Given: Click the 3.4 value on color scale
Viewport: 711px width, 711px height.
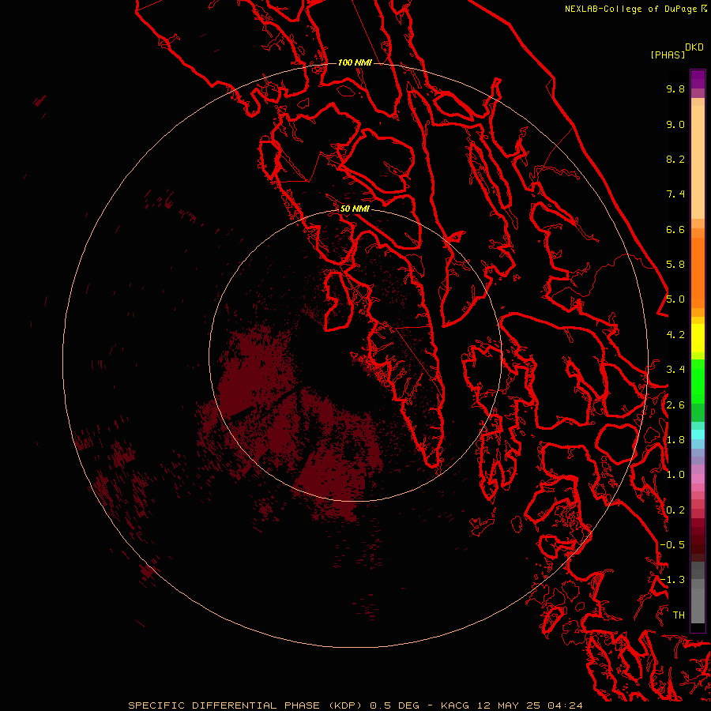Looking at the screenshot, I should [x=675, y=370].
